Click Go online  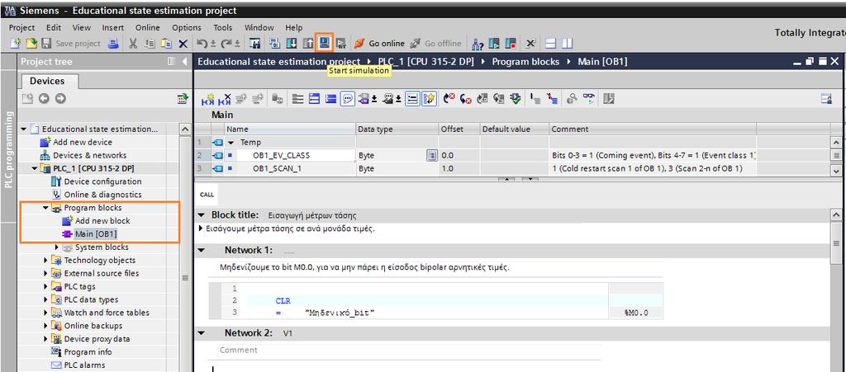tap(379, 43)
